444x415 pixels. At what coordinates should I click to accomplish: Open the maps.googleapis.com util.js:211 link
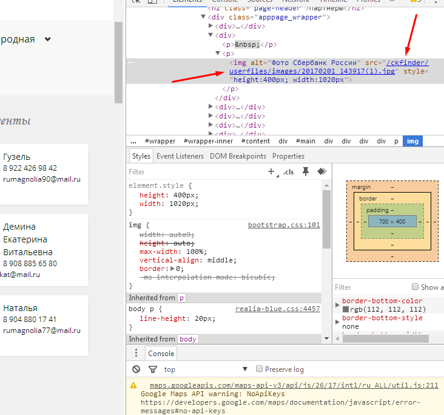294,385
